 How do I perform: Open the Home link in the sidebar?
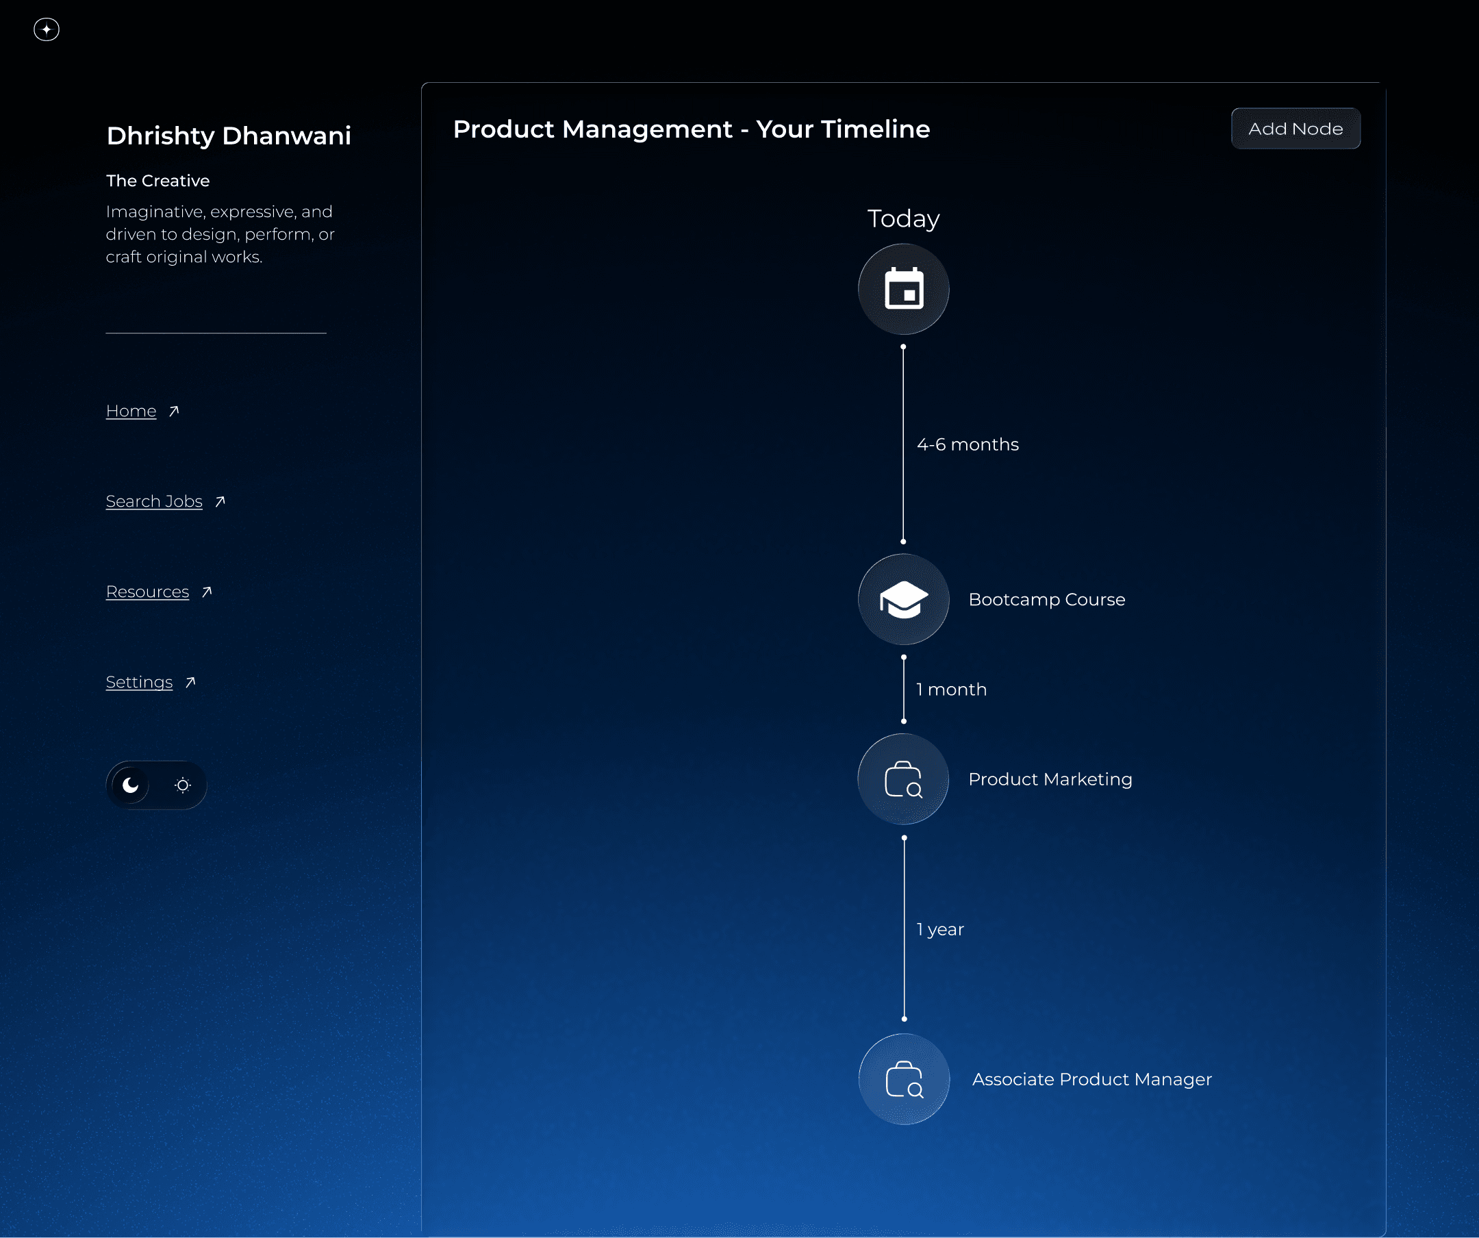pyautogui.click(x=131, y=412)
